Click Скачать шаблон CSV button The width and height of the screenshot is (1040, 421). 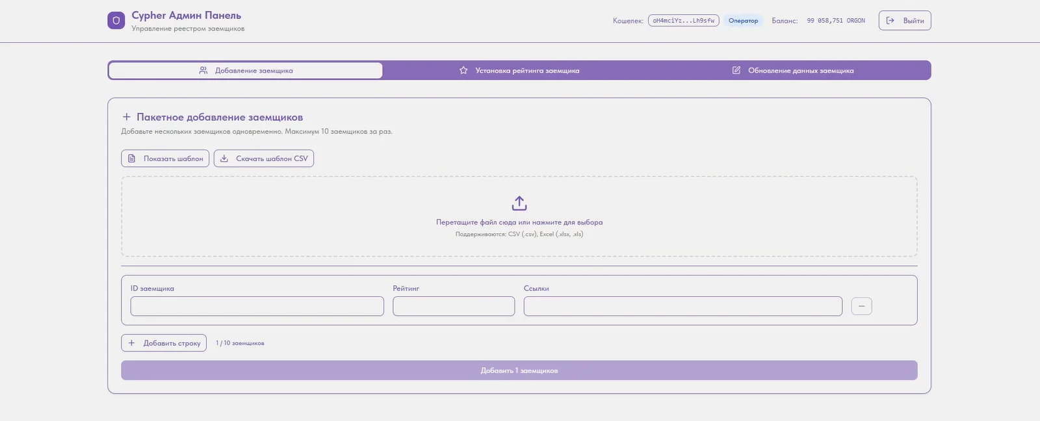[x=264, y=159]
